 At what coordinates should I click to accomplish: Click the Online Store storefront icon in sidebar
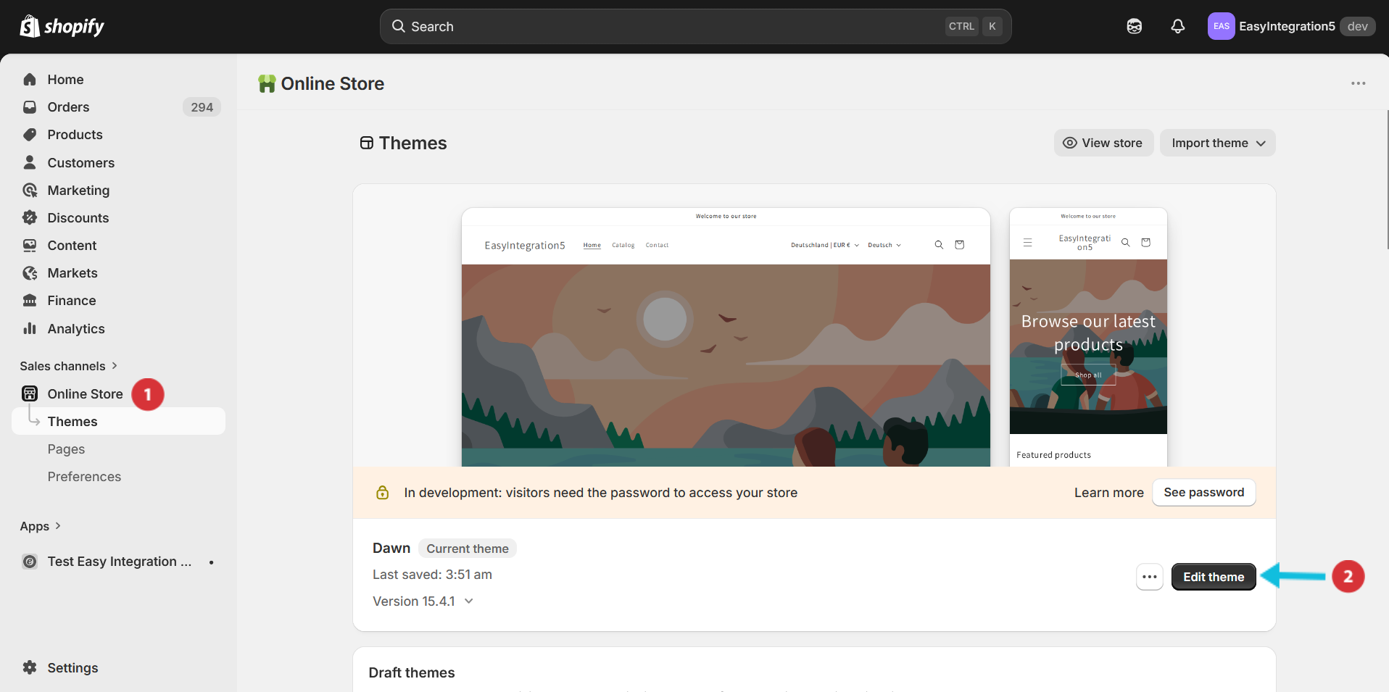[30, 393]
